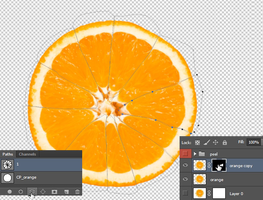This screenshot has height=200, width=263.
Task: Show Layer 0 visibility box
Action: pos(185,193)
